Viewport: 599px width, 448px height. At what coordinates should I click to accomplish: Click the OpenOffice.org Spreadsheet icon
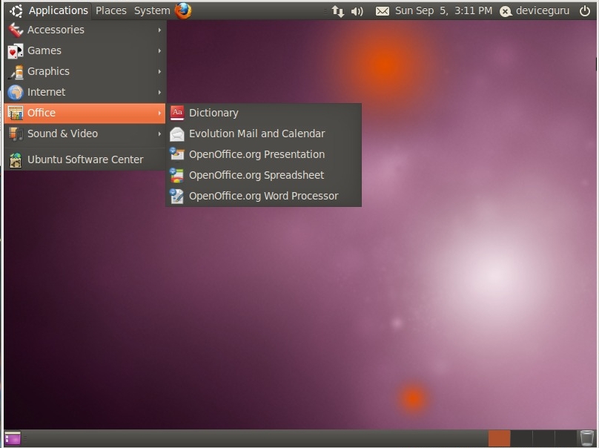pos(177,175)
